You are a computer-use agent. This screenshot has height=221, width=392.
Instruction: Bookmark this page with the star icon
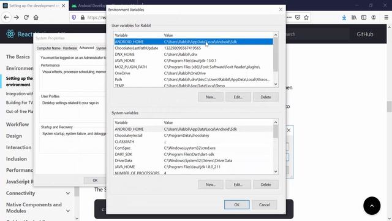tap(306, 17)
